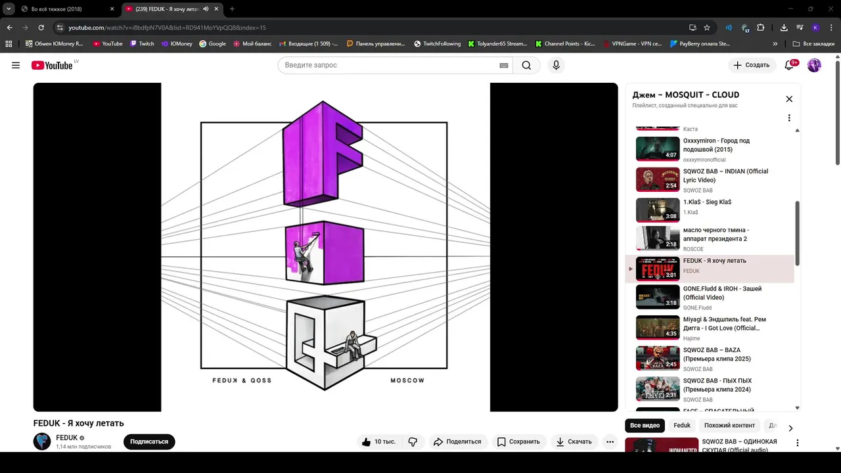Close the FEDUK YouTube tab
This screenshot has height=473, width=841.
pos(217,9)
